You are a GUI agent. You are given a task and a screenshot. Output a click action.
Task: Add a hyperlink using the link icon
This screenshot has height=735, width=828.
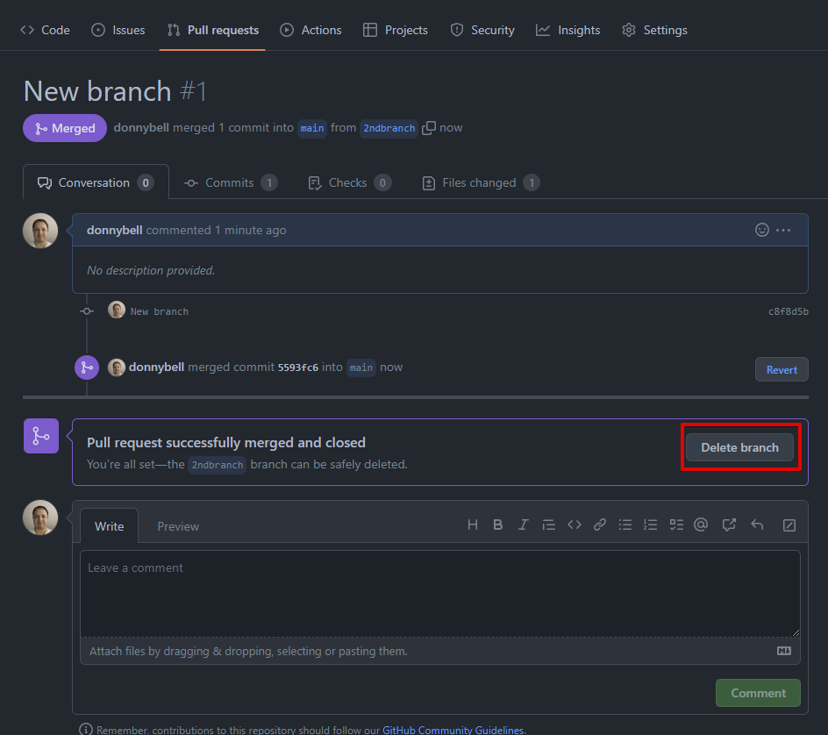point(600,524)
